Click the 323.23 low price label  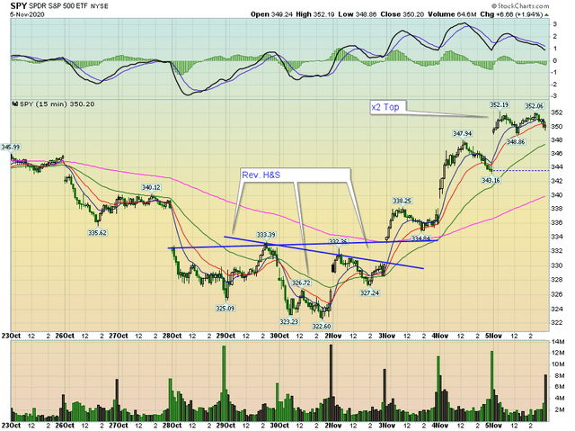pyautogui.click(x=289, y=321)
